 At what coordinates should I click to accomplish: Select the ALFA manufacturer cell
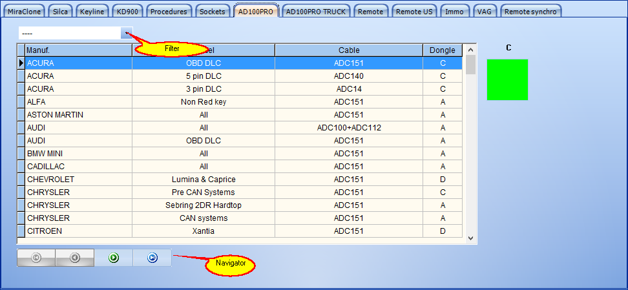click(79, 102)
